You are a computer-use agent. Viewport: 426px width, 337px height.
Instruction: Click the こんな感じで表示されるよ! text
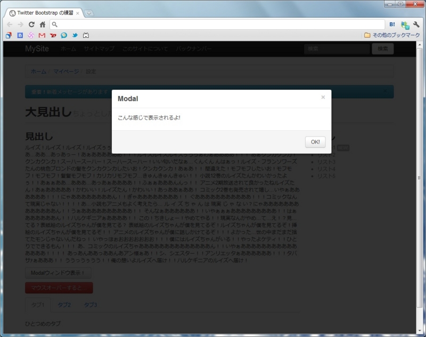149,118
